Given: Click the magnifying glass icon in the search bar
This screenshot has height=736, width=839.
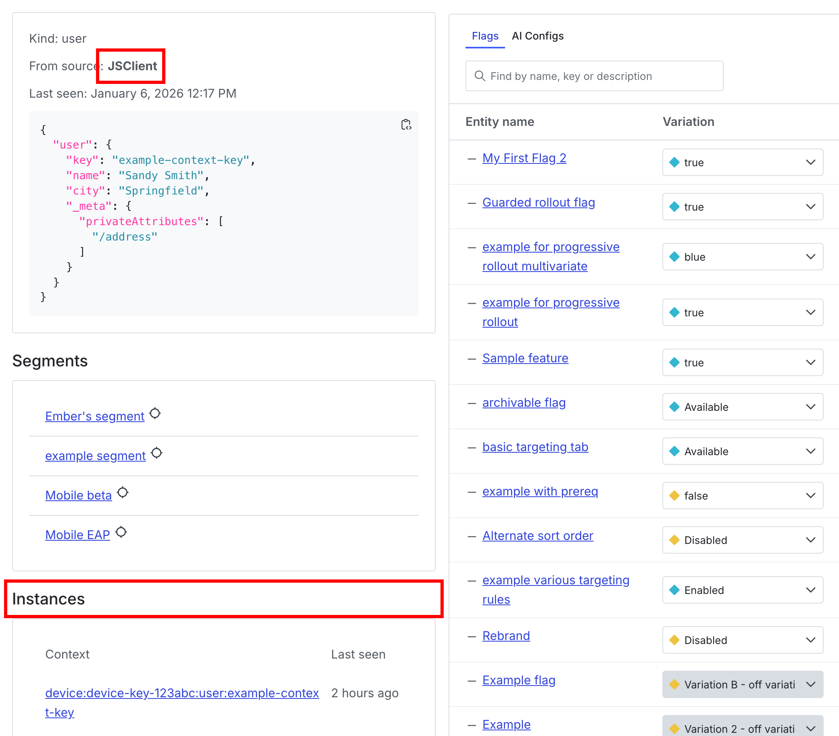Looking at the screenshot, I should [x=480, y=76].
